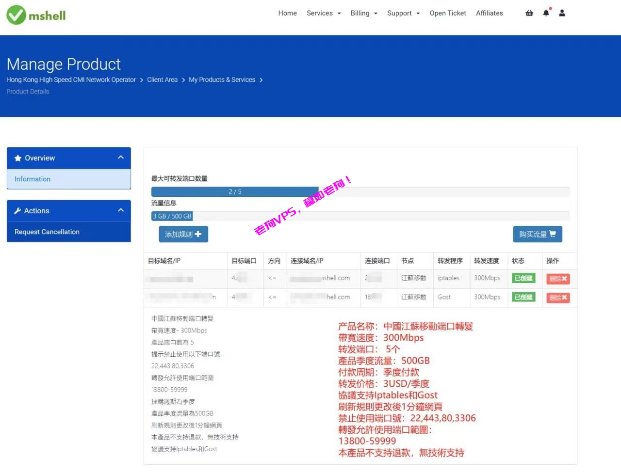This screenshot has height=473, width=621.
Task: Click the Gost program cell
Action: (x=444, y=297)
